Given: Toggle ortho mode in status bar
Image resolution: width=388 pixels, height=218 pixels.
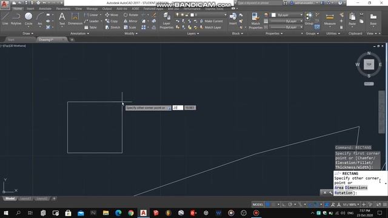Looking at the screenshot, I should 284,205.
